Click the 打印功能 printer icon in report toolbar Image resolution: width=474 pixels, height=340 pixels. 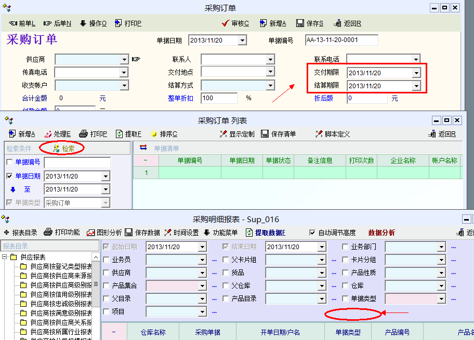point(48,233)
